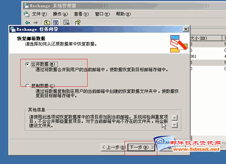Click the Exchange Task Wizard title icon

pos(13,29)
